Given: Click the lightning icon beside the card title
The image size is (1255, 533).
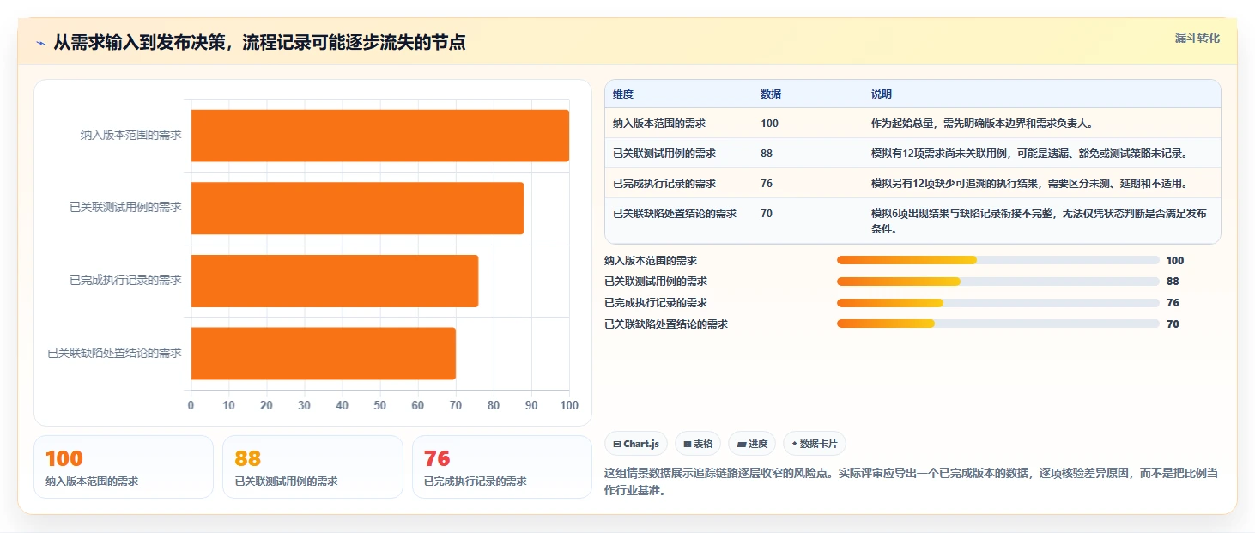Looking at the screenshot, I should click(40, 42).
